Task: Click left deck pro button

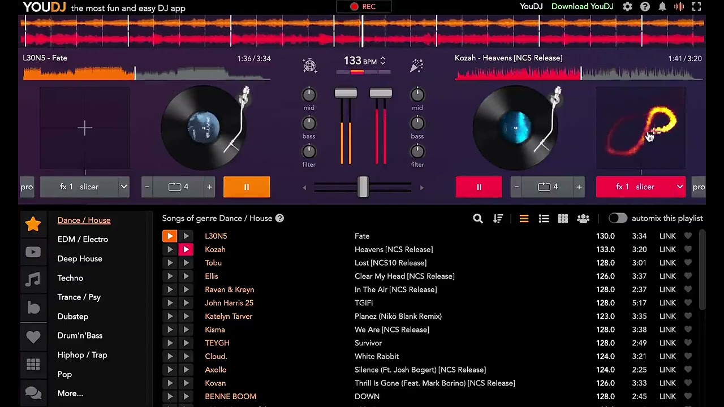Action: pyautogui.click(x=27, y=187)
